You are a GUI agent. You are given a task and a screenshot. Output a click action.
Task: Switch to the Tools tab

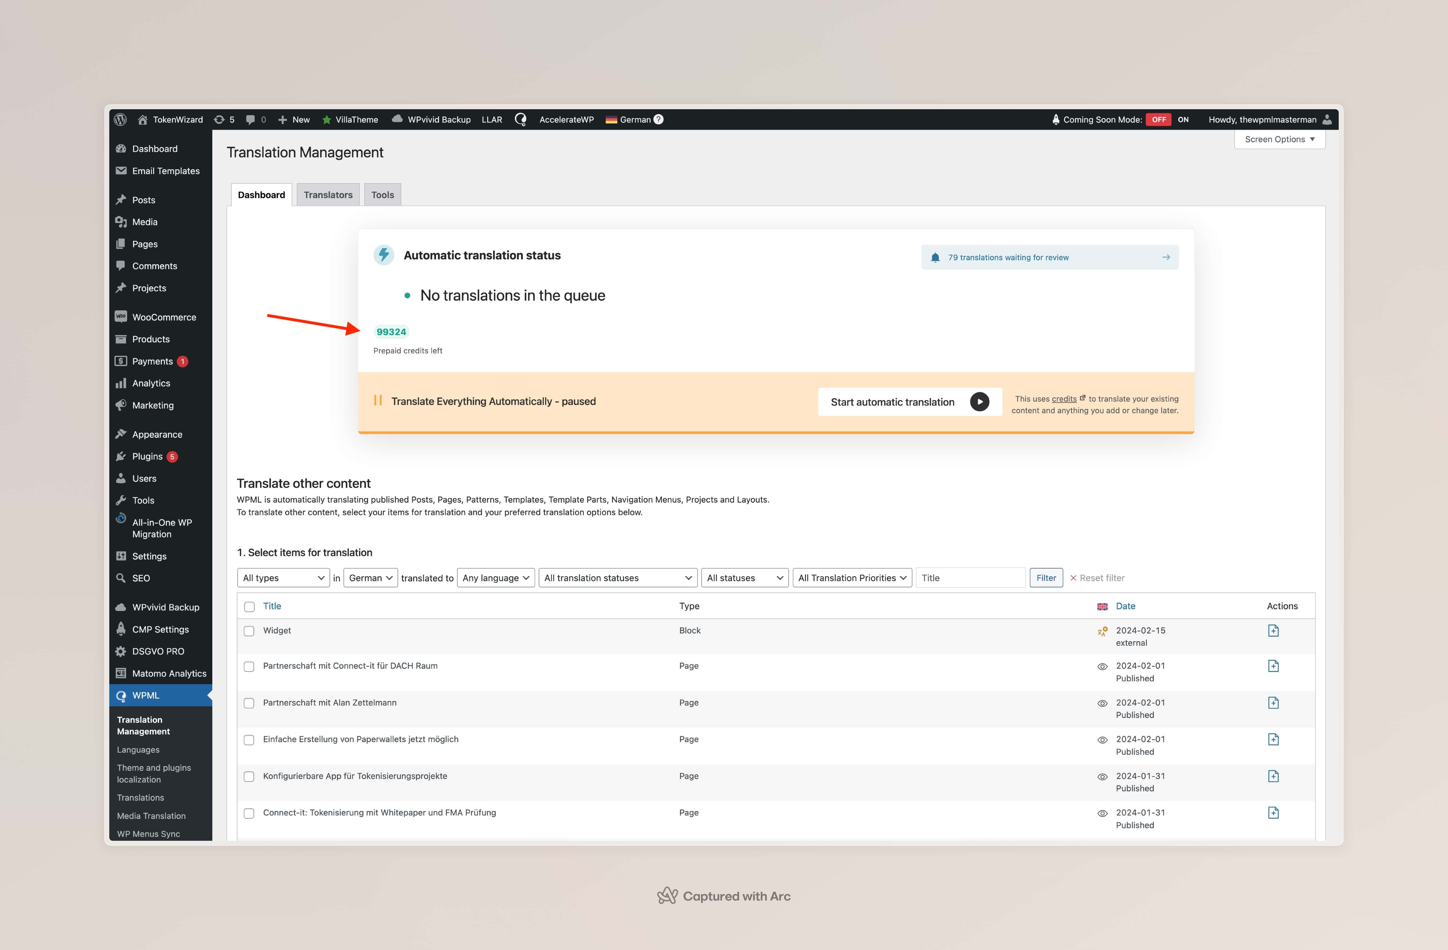click(383, 195)
